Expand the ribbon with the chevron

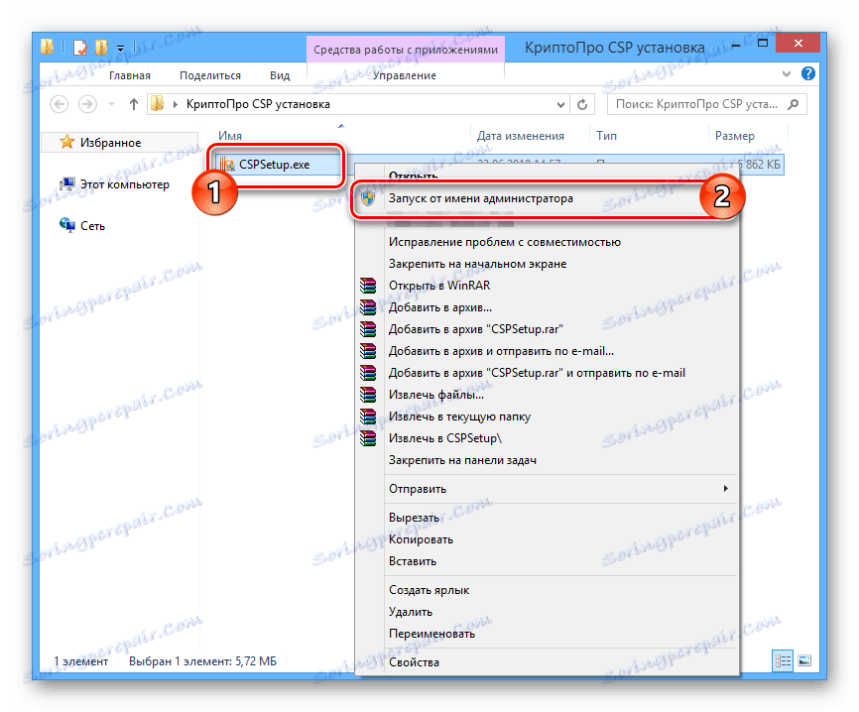(x=787, y=73)
